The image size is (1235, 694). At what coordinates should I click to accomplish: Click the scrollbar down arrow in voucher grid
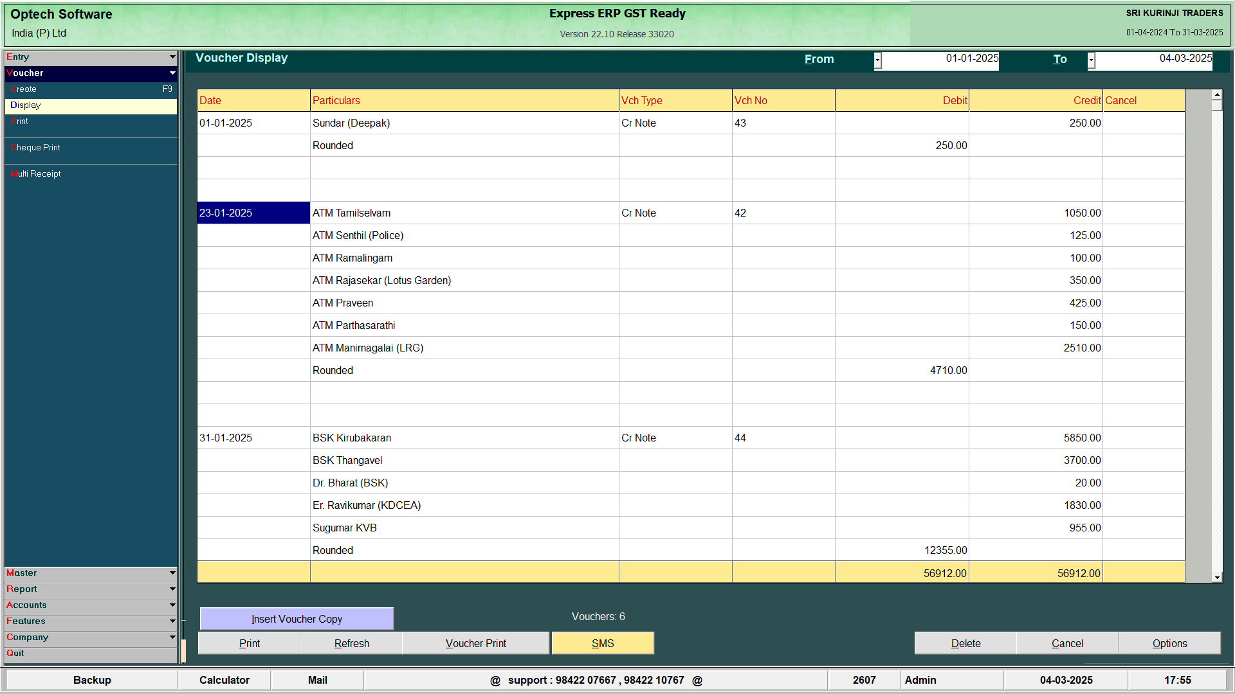click(1216, 578)
